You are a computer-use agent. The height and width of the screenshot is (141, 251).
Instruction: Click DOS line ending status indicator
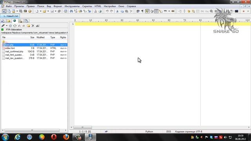[x=169, y=132]
